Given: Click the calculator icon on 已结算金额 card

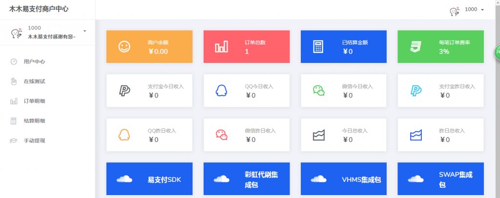Looking at the screenshot, I should point(318,47).
